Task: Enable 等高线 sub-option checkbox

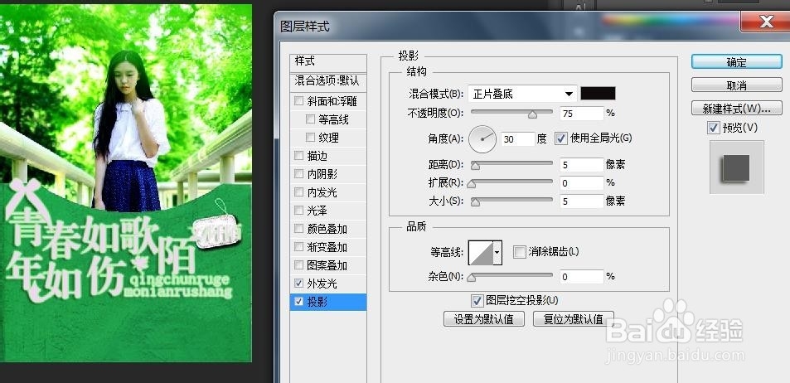Action: pos(310,119)
